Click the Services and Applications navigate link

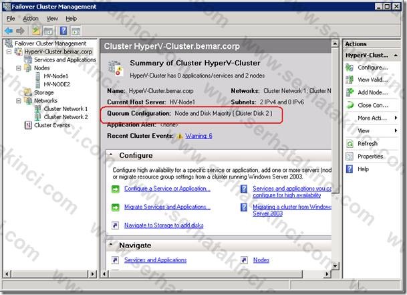pos(155,260)
